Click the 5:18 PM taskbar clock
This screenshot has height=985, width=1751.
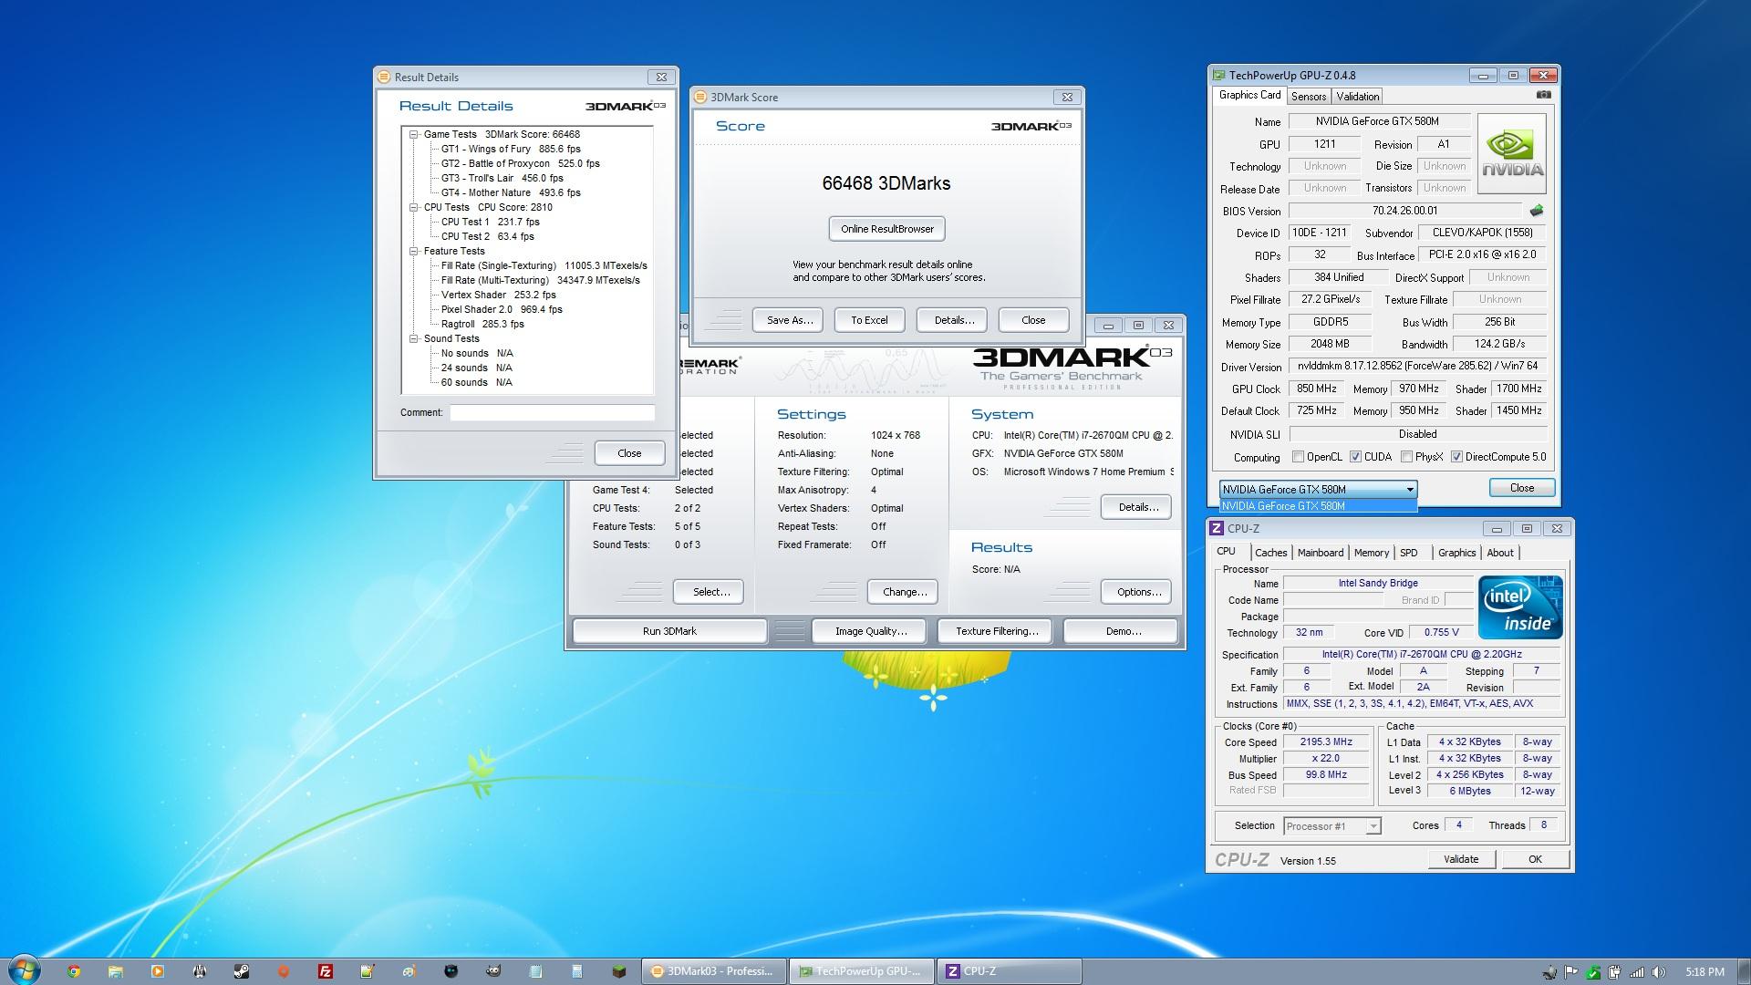pyautogui.click(x=1704, y=972)
